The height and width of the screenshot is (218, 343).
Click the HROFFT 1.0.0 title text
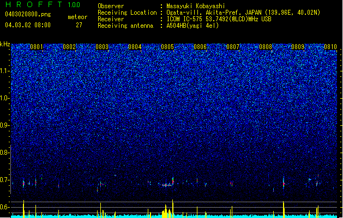[x=43, y=4]
